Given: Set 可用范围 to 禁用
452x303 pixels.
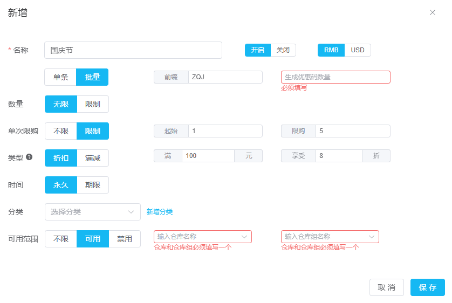Looking at the screenshot, I should pyautogui.click(x=125, y=239).
